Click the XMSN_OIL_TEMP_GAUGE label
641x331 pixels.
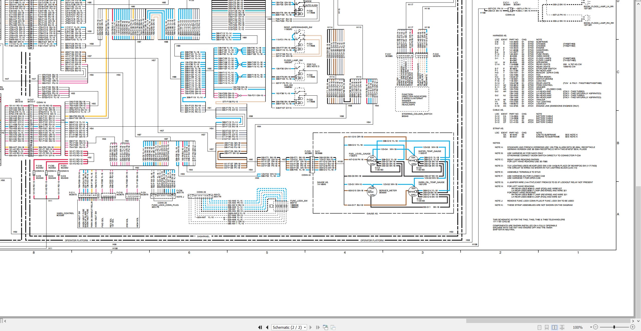click(431, 182)
